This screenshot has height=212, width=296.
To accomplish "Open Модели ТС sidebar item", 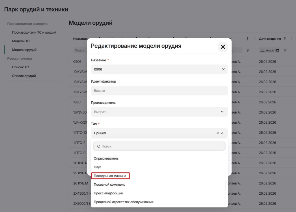I will (21, 41).
